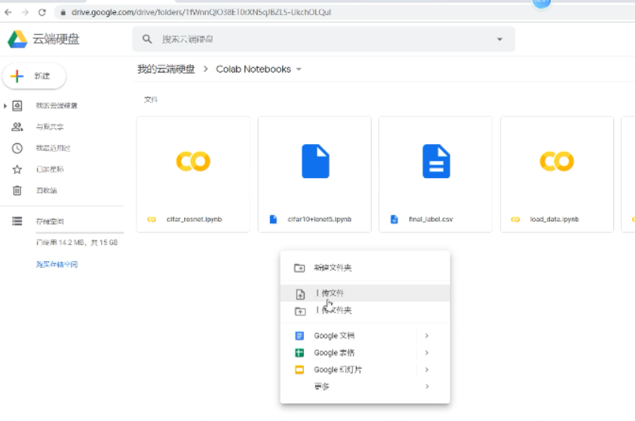
Task: Click browser back arrow
Action: click(8, 13)
